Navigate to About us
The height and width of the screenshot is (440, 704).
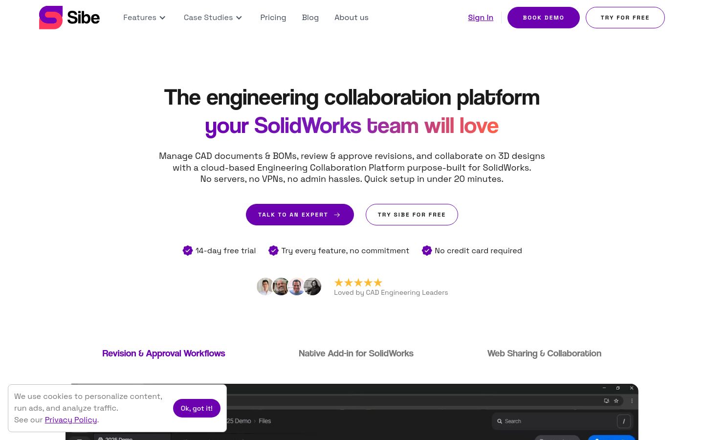point(352,18)
